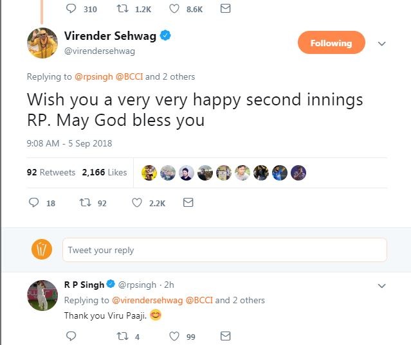The image size is (411, 345).
Task: Open the @rpsingh mention link in Sehwag's tweet
Action: tap(93, 76)
